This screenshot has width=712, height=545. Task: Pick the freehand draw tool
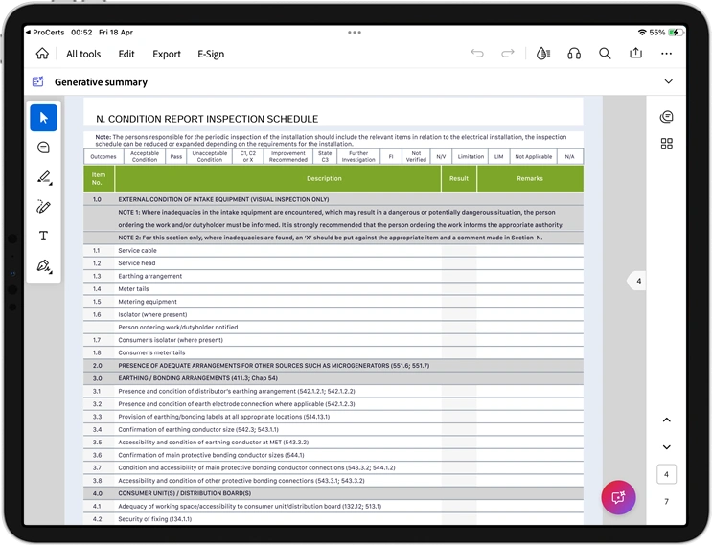click(43, 206)
